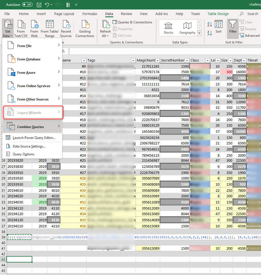Screen dimensions: 261x275
Task: Switch to the Insert tab
Action: pos(41,14)
